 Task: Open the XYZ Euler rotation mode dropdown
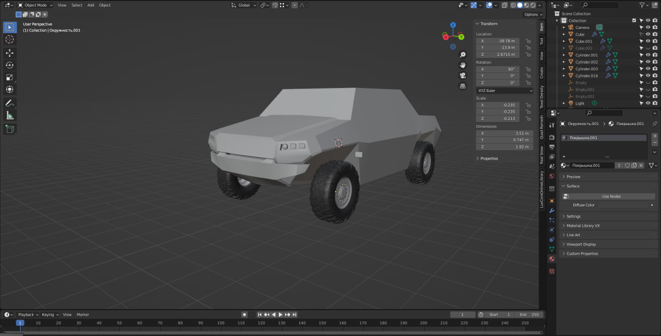tap(505, 90)
